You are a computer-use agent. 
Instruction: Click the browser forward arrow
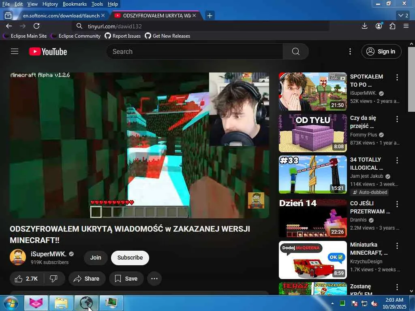click(x=23, y=26)
